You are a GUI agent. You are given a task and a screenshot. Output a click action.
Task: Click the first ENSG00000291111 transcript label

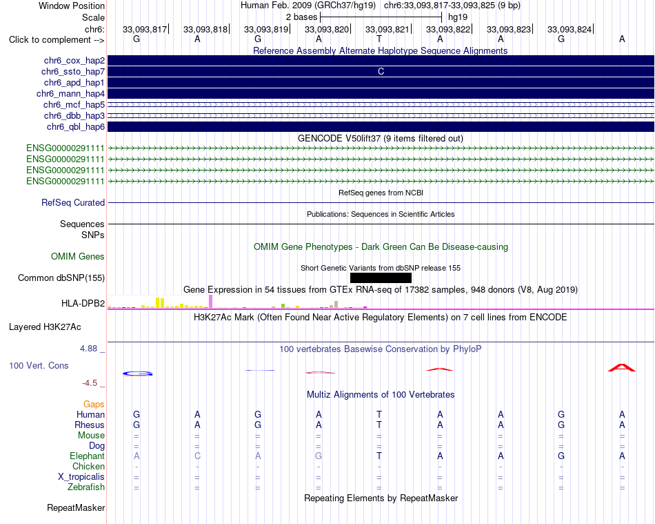click(x=65, y=148)
